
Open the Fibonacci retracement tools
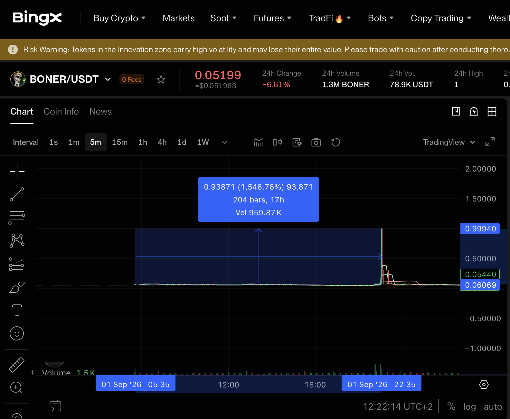(x=17, y=218)
